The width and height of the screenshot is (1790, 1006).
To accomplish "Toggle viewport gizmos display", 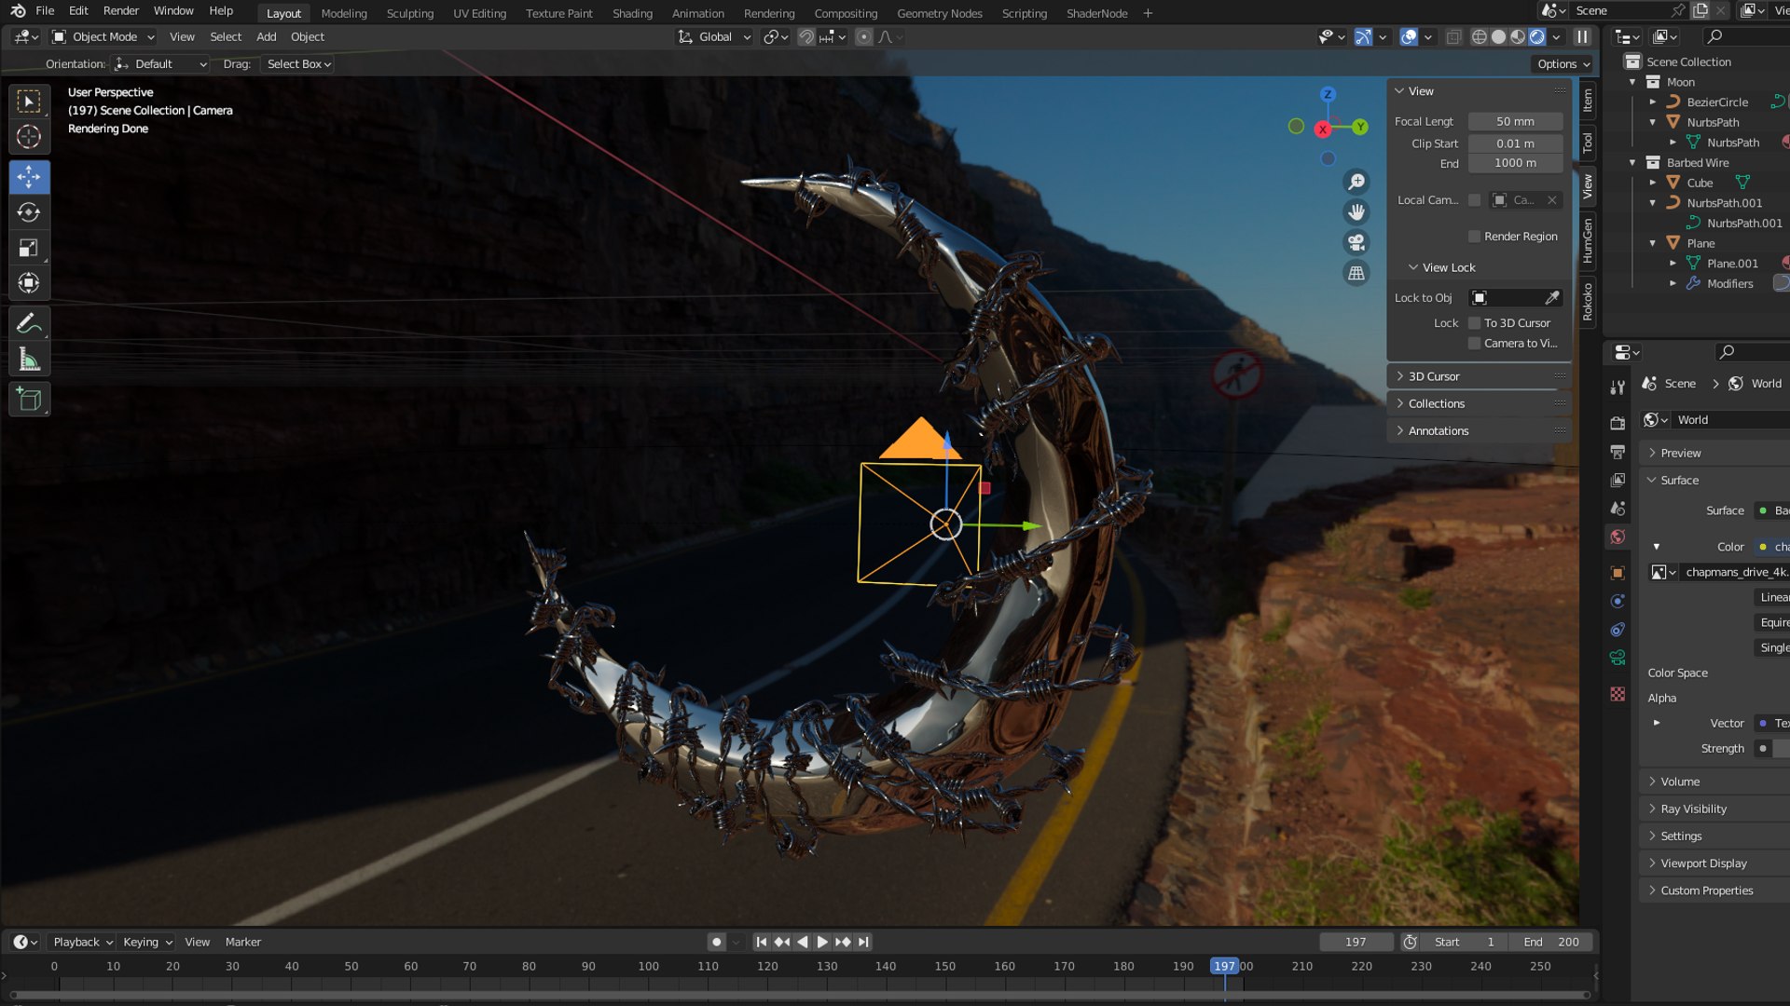I will tap(1363, 37).
